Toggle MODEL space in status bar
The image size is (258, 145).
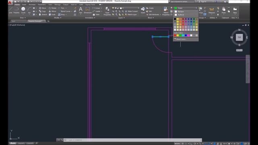click(x=177, y=144)
